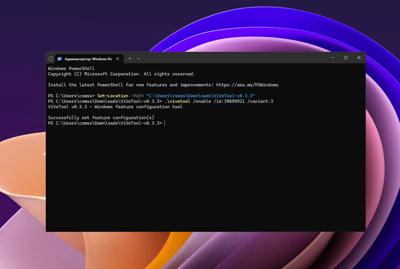Click the quoted ViVeTool-v0.3.3 path string
400x269 pixels.
(x=201, y=96)
